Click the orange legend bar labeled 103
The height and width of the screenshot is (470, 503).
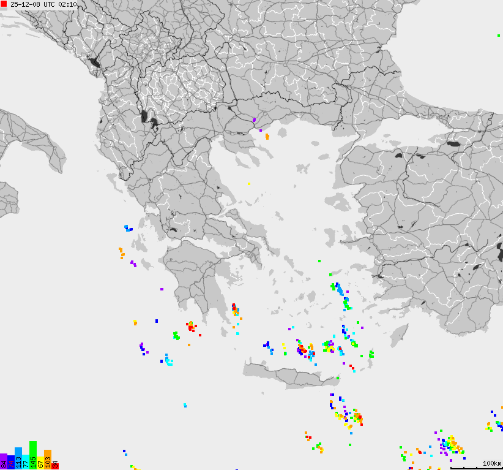(x=47, y=460)
